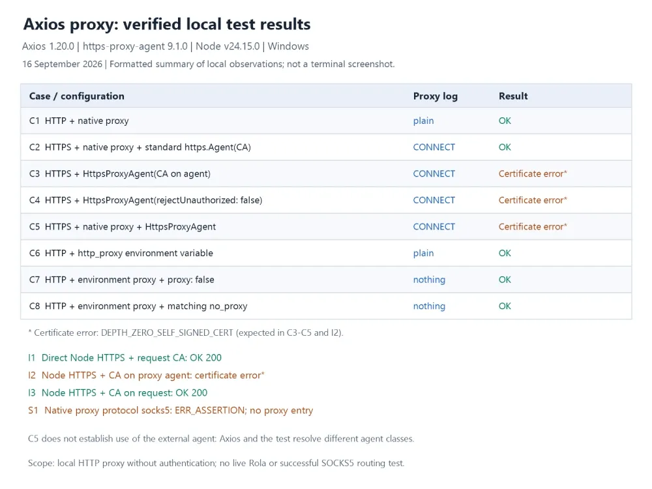Click 'Certificate error*' in the C3 row
The height and width of the screenshot is (489, 652).
coord(533,174)
